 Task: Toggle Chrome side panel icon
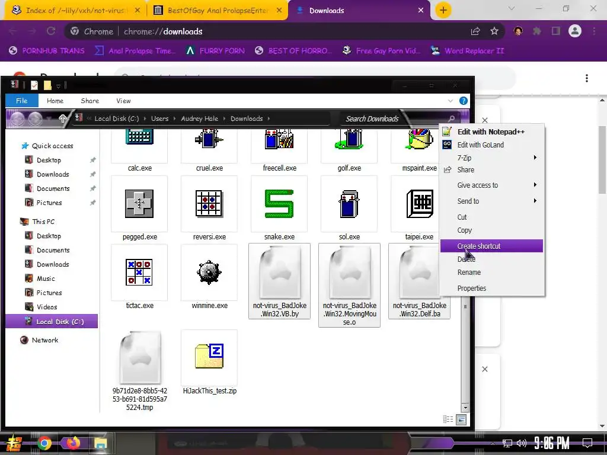(x=556, y=31)
